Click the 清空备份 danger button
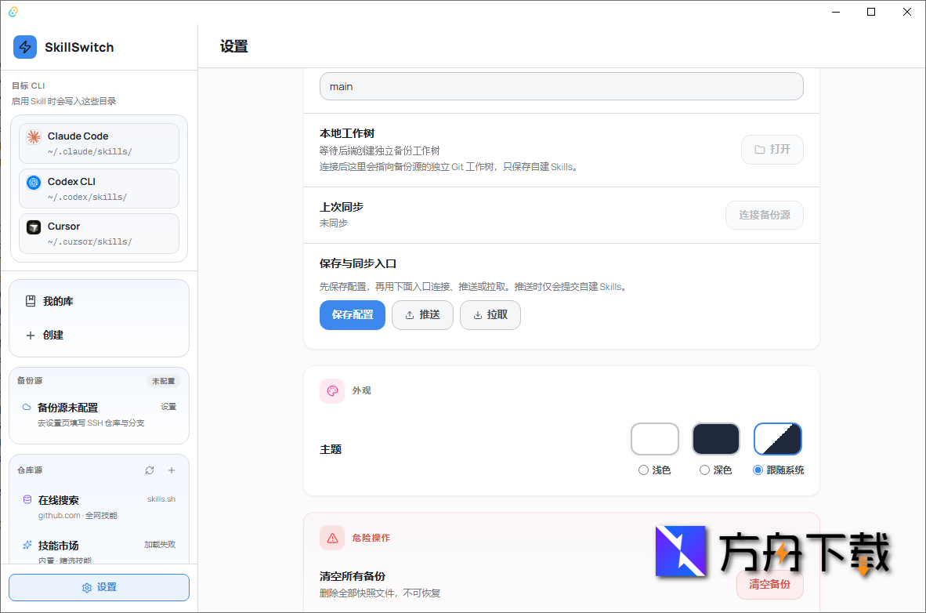Image resolution: width=926 pixels, height=613 pixels. point(770,585)
